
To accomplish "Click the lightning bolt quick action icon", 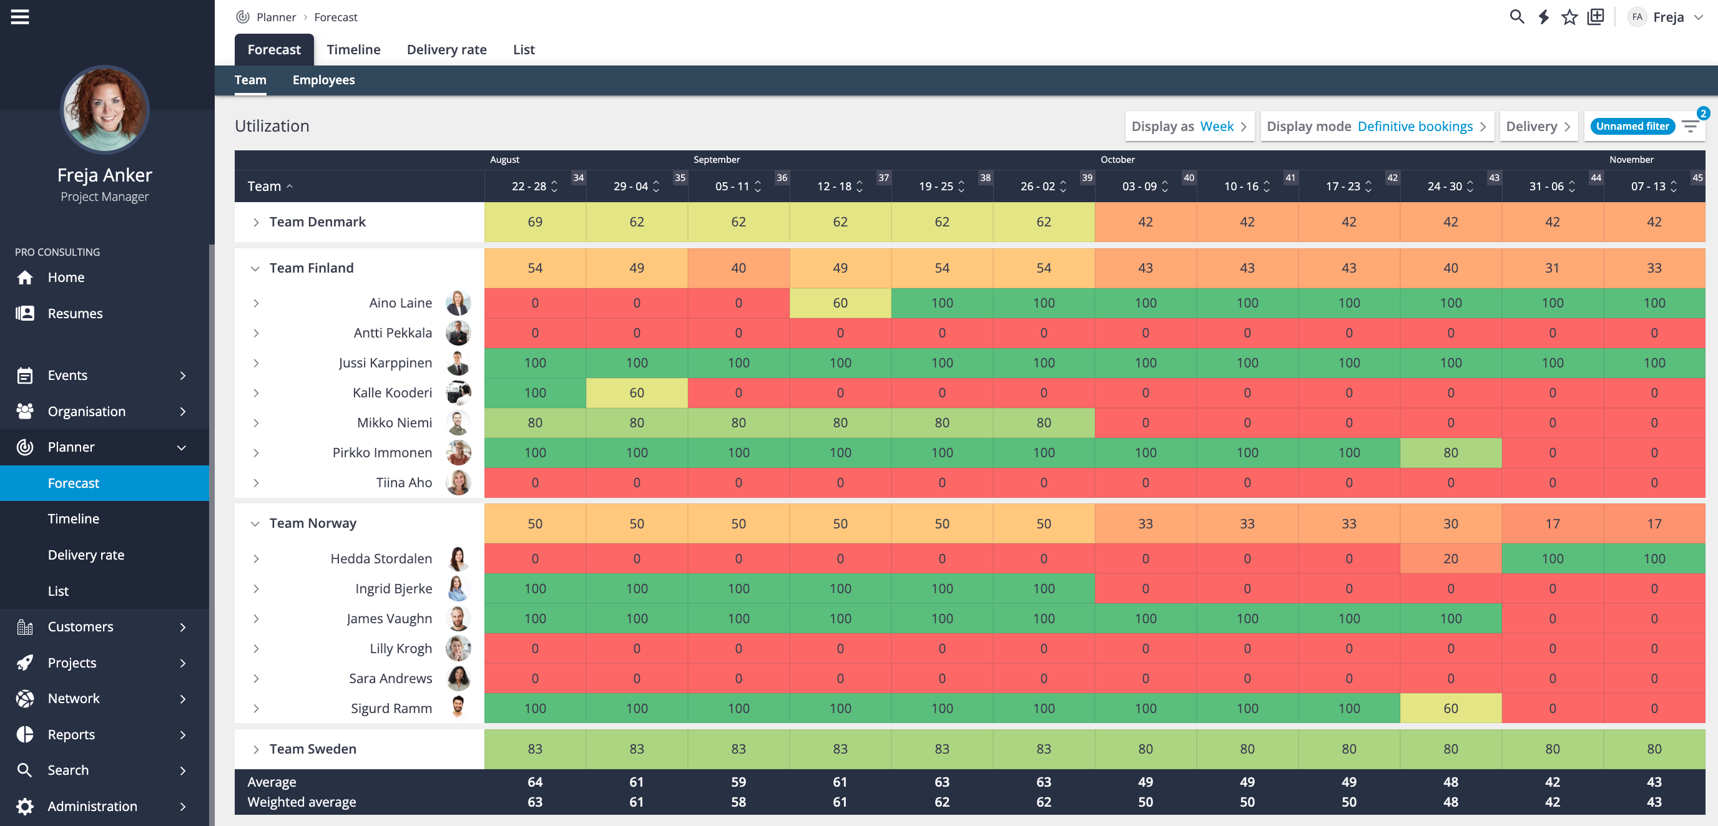I will point(1543,17).
